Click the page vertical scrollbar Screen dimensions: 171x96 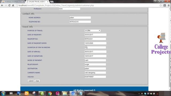tap(170, 49)
